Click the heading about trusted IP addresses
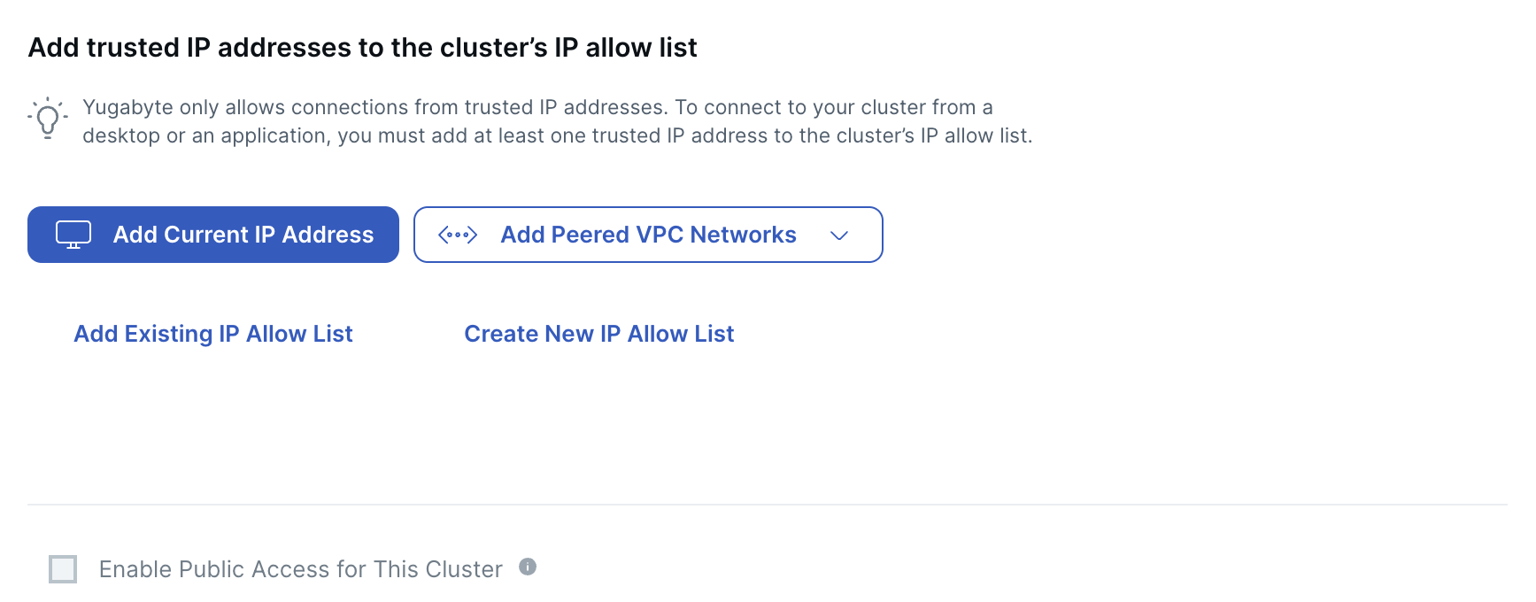This screenshot has width=1536, height=602. (363, 47)
